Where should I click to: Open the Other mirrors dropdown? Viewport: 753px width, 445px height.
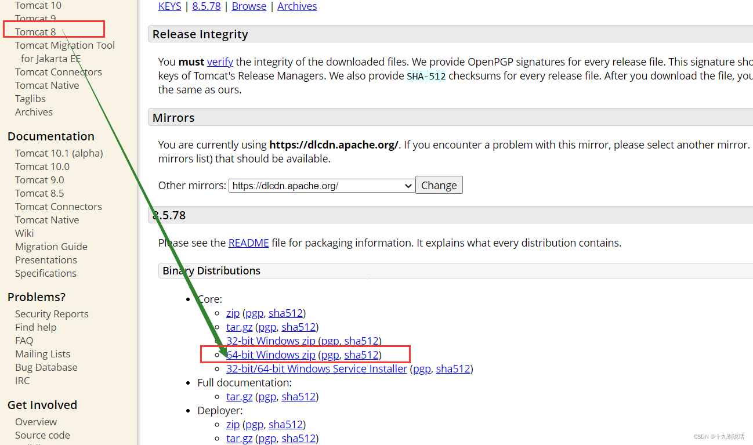tap(322, 186)
